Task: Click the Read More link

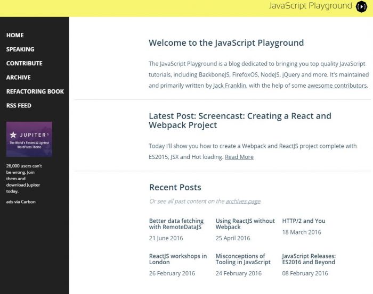Action: (x=239, y=157)
